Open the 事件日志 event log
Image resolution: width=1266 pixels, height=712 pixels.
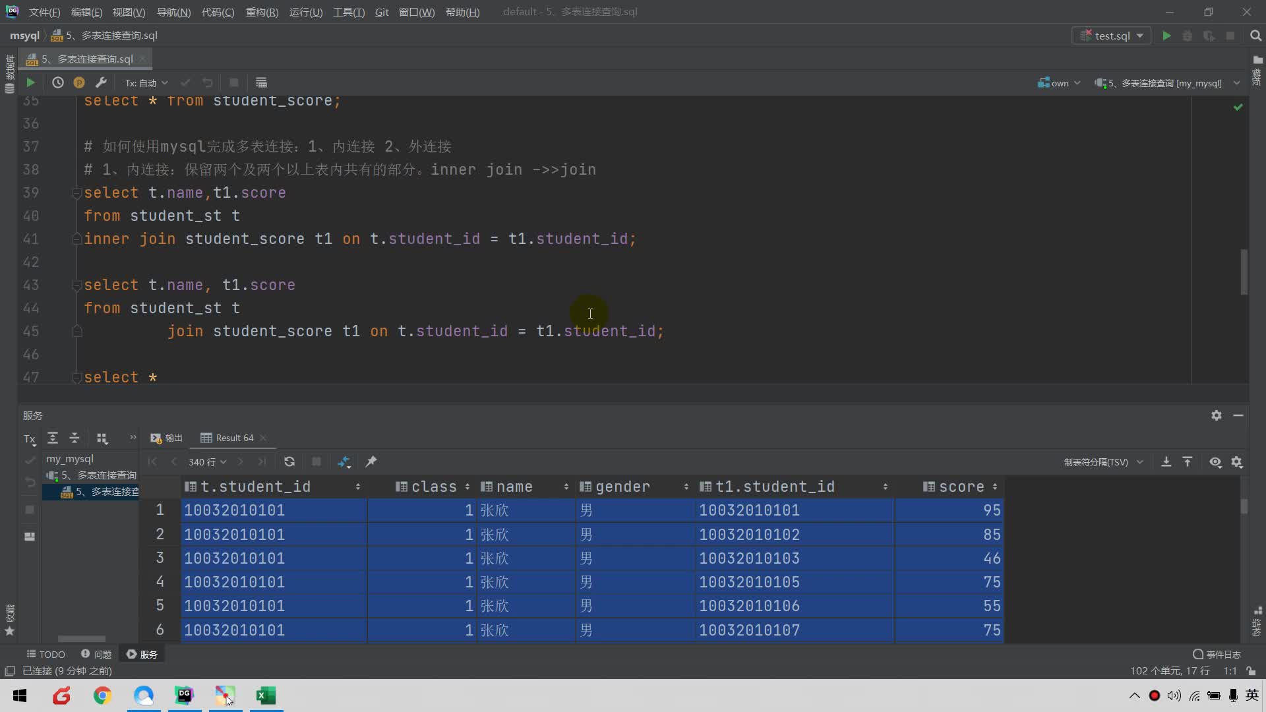click(x=1217, y=654)
